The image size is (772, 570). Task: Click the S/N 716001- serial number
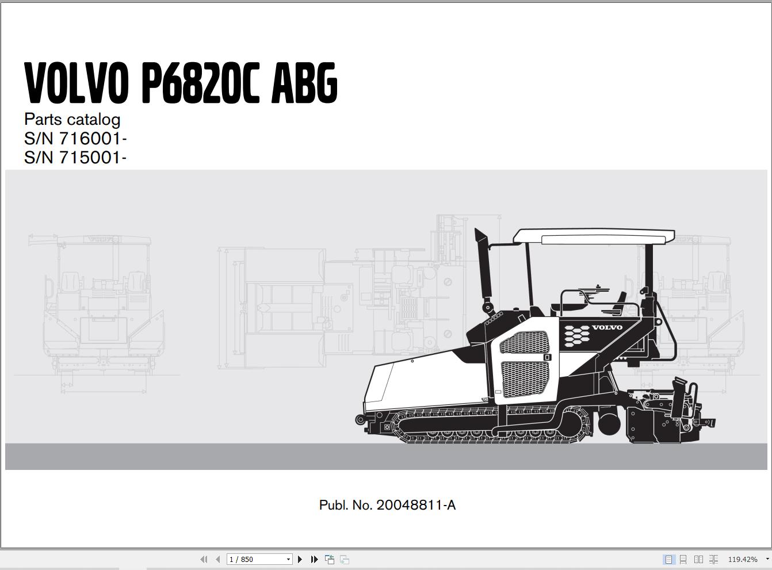(x=75, y=139)
